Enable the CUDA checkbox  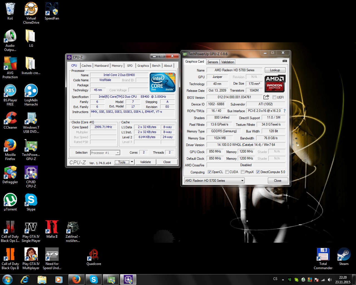[x=227, y=172]
